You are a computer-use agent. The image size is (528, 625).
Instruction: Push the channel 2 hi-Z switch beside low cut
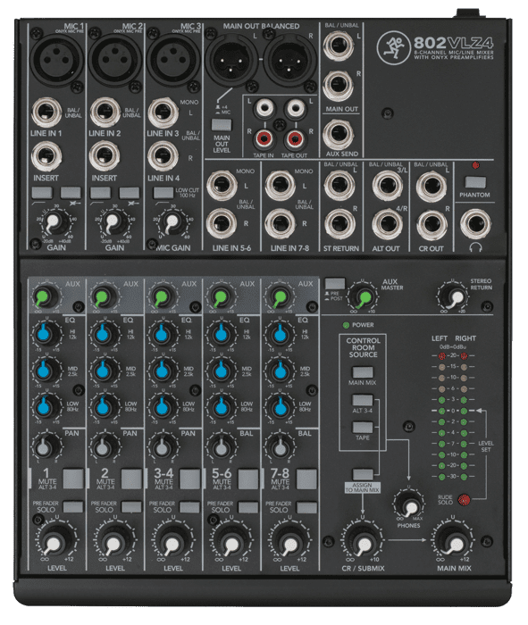(130, 193)
